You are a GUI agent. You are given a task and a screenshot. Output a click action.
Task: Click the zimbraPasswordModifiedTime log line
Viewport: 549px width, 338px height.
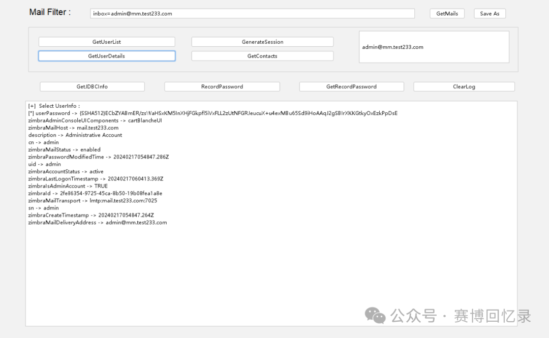[x=99, y=157]
